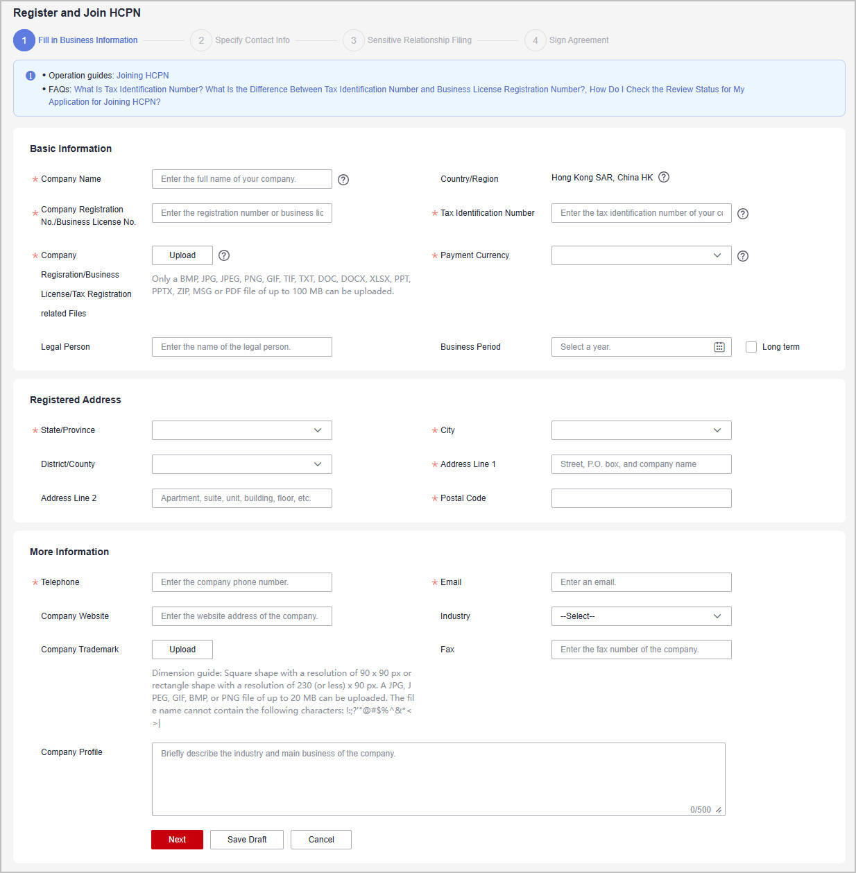The width and height of the screenshot is (856, 873).
Task: Click the Telephone input field
Action: click(242, 582)
